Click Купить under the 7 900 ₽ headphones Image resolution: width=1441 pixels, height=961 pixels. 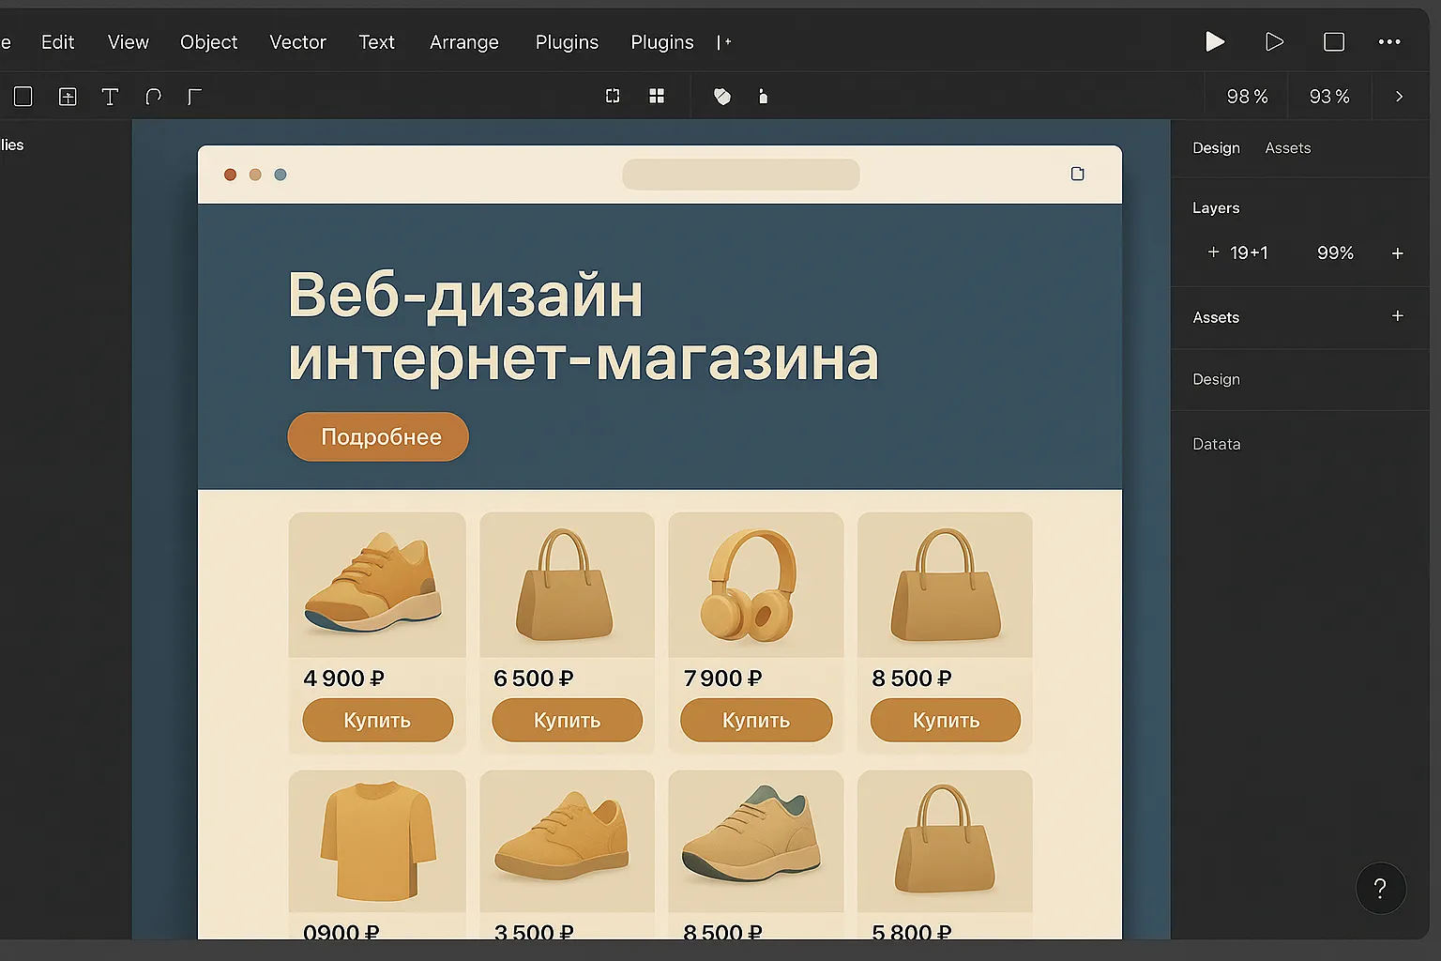[x=756, y=720]
